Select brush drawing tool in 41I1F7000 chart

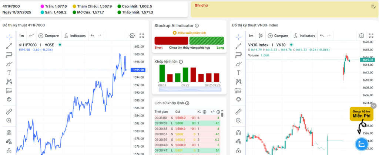coord(9,64)
